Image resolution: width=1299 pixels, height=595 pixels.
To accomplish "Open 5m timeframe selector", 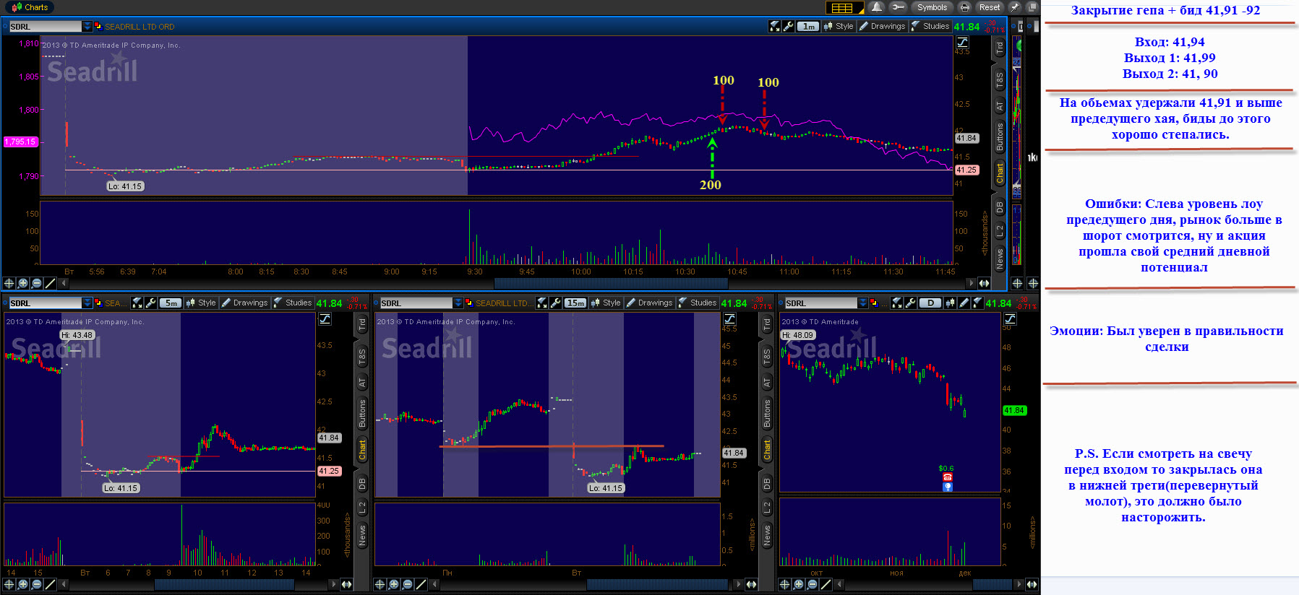I will tap(170, 303).
